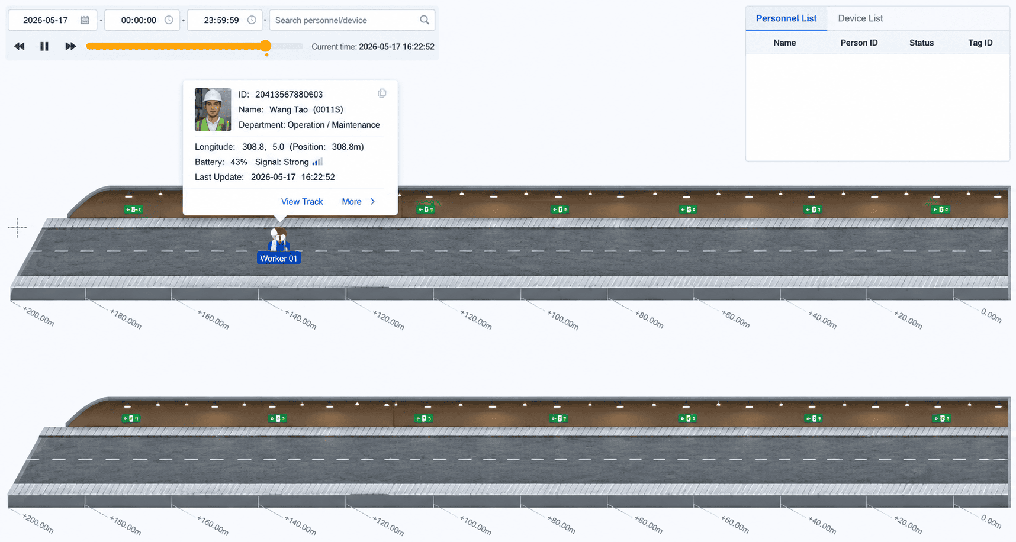This screenshot has width=1016, height=542.
Task: Click the start time clock icon
Action: pos(169,20)
